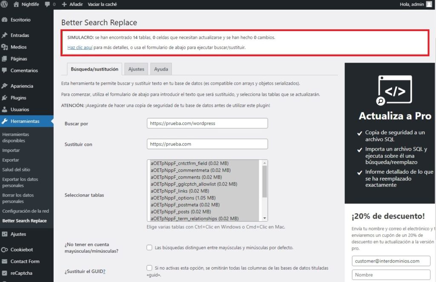Click the Escritorio dashboard icon
Screen dimensions: 436x282
(4, 20)
